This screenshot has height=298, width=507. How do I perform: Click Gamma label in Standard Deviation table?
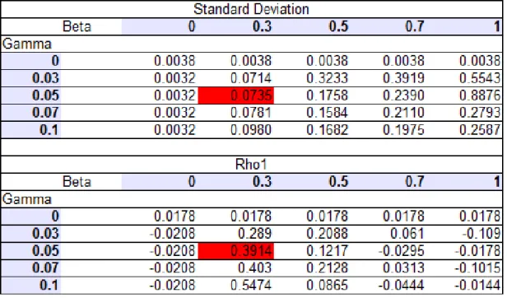click(27, 44)
